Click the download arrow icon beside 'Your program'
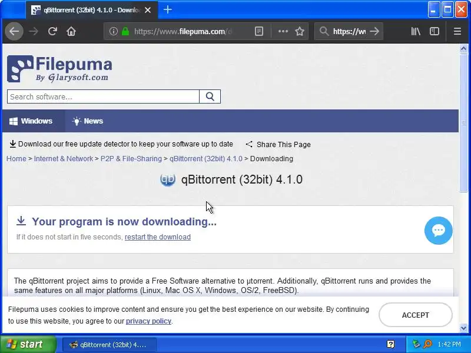The image size is (471, 353). click(21, 221)
